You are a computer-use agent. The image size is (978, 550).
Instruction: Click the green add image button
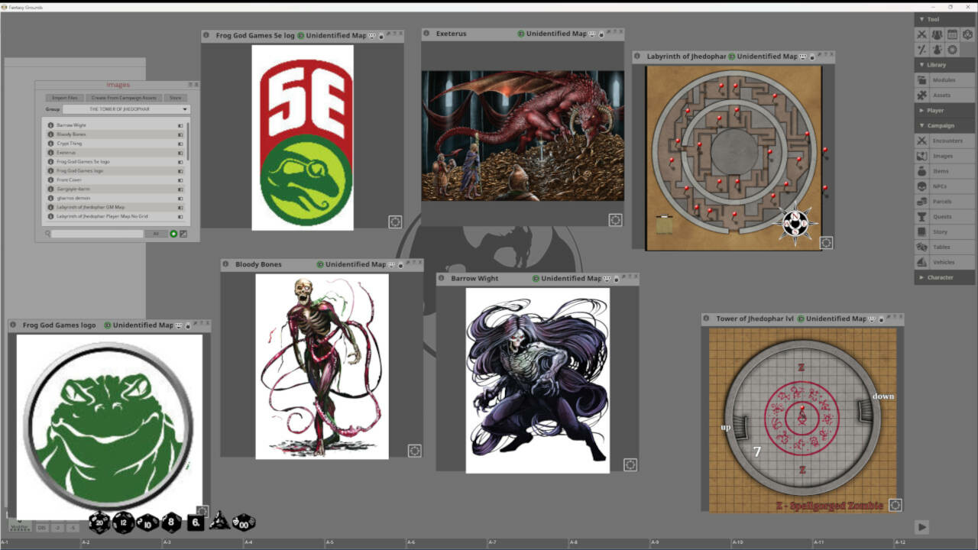(x=173, y=234)
